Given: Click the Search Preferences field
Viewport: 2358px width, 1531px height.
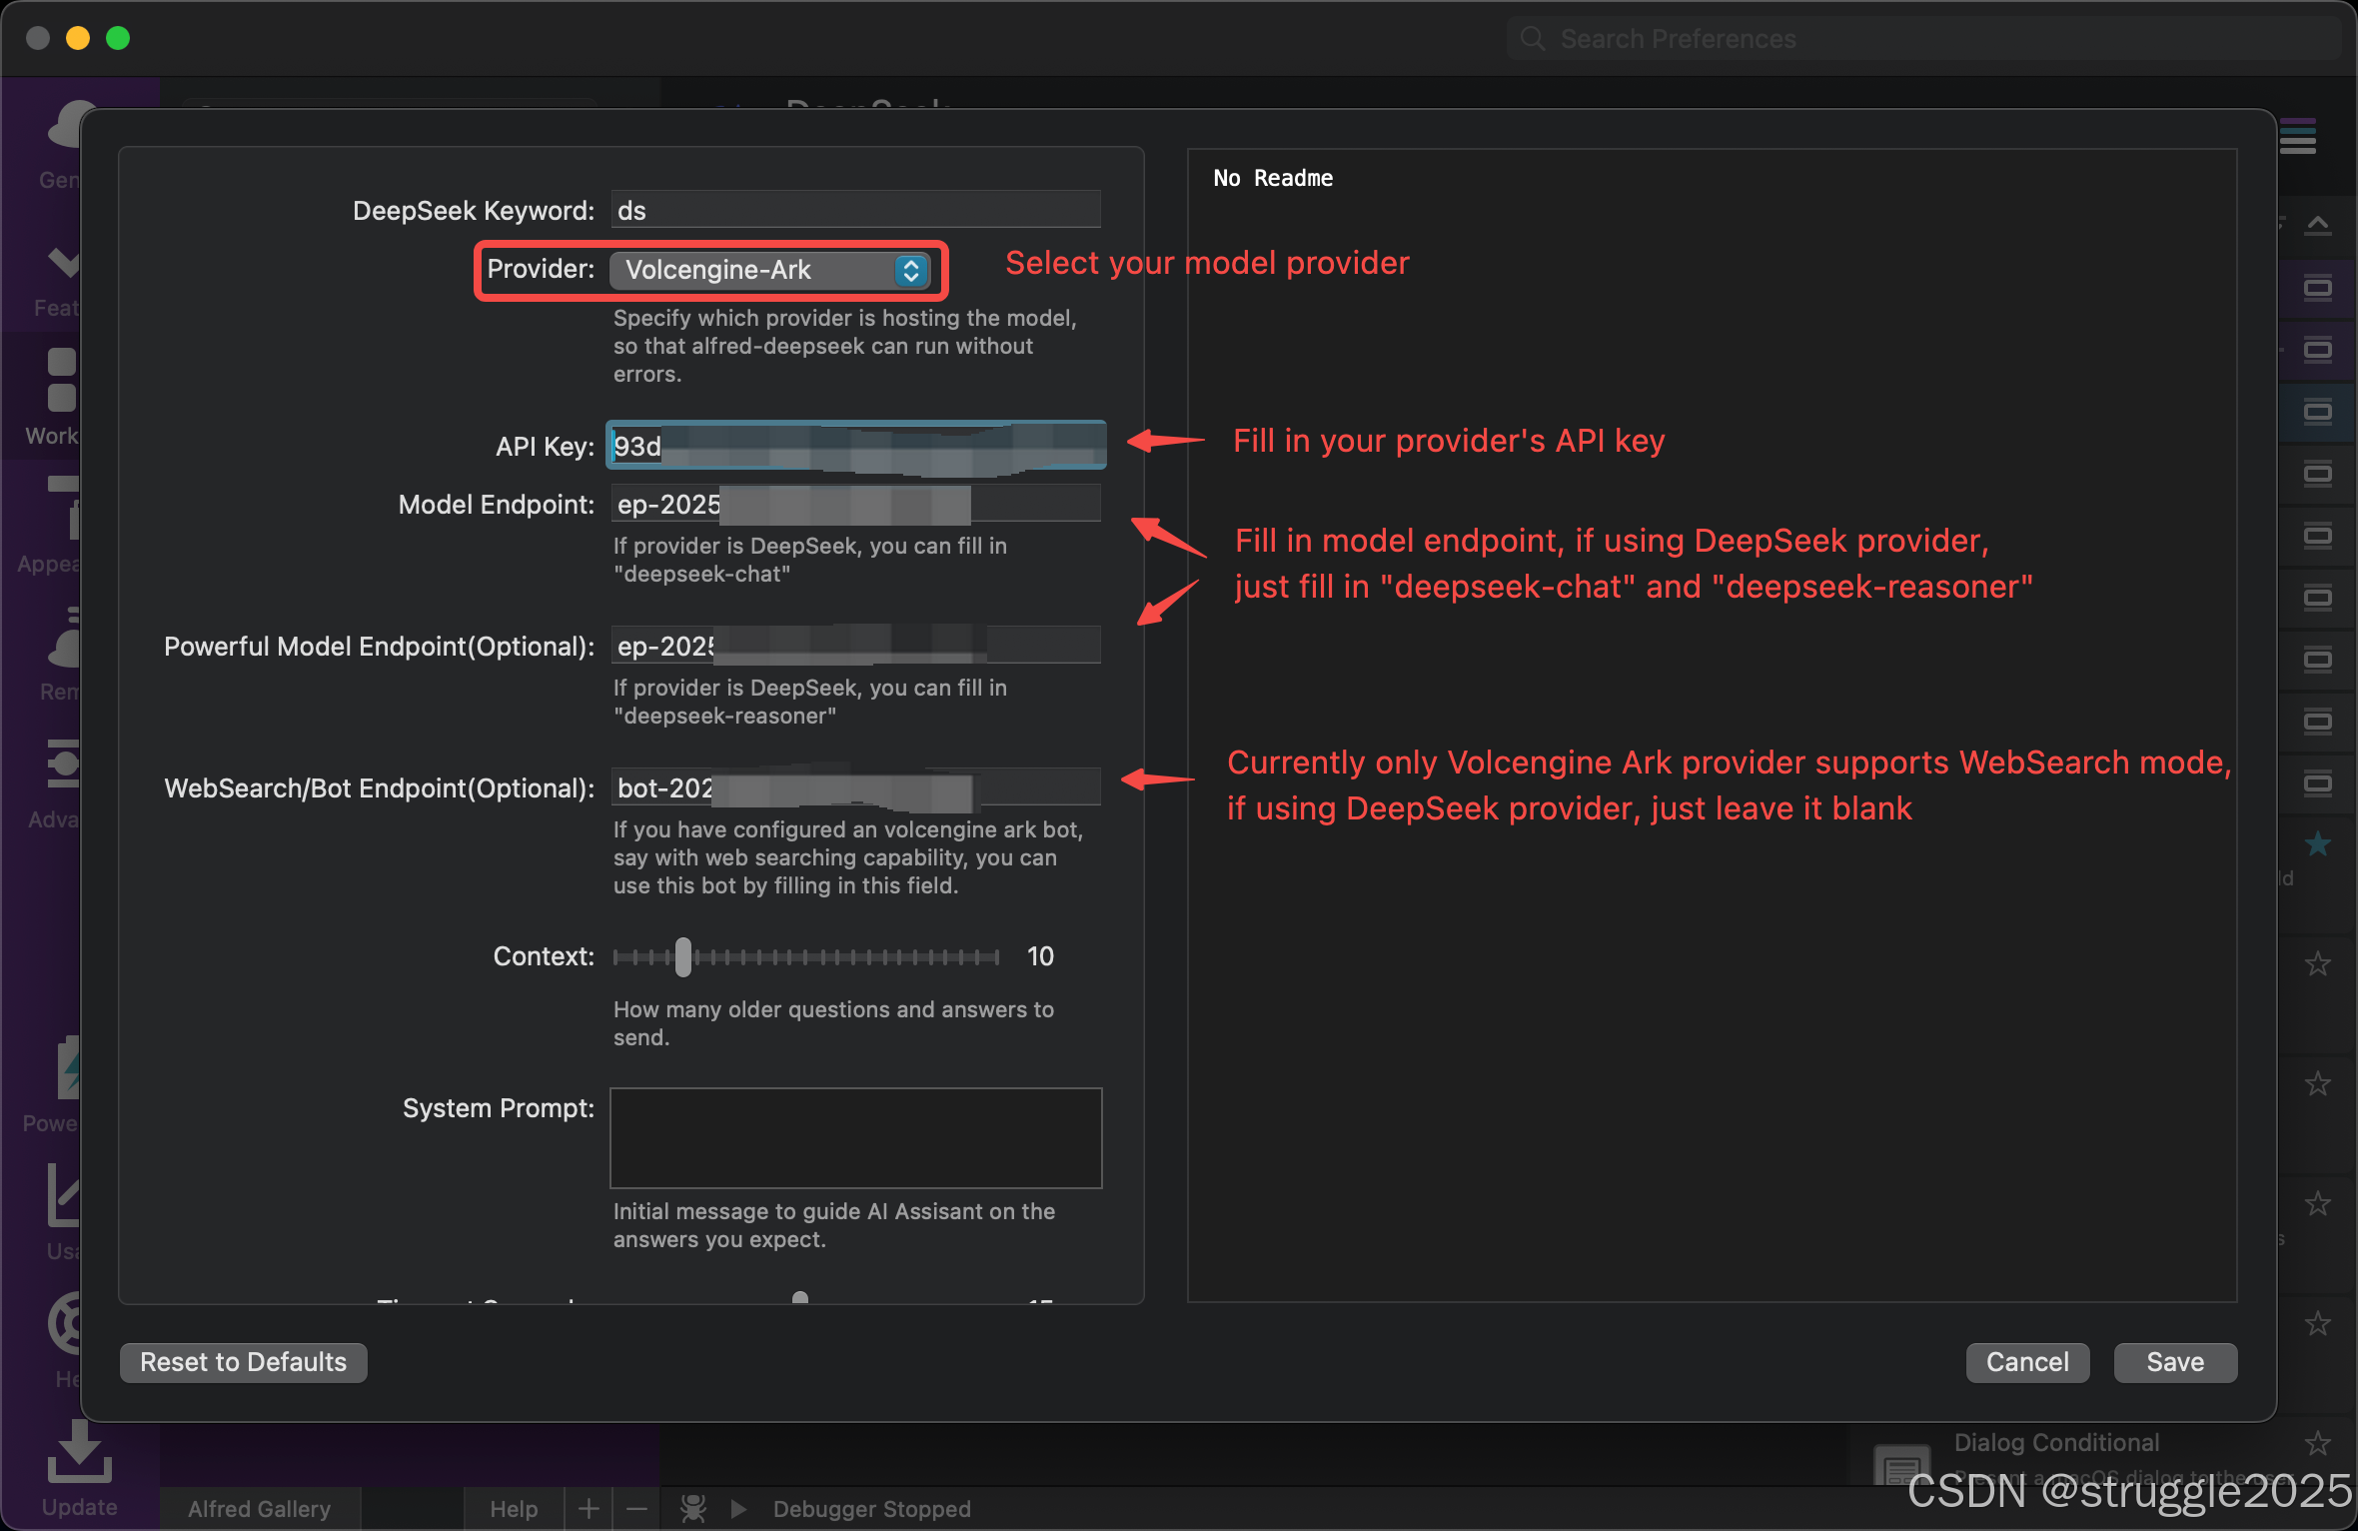Looking at the screenshot, I should (1923, 38).
